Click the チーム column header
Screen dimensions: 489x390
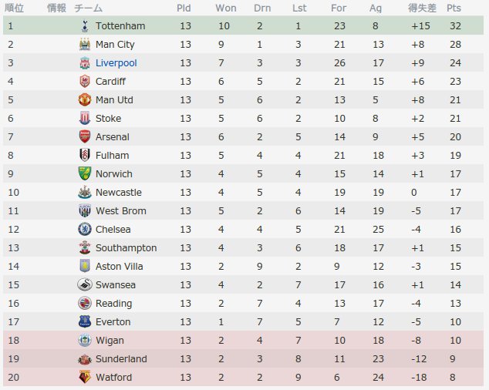pyautogui.click(x=88, y=8)
